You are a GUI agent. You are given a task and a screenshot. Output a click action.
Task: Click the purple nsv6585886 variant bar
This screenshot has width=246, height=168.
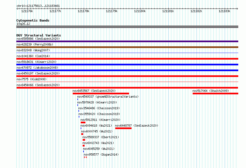(127, 41)
